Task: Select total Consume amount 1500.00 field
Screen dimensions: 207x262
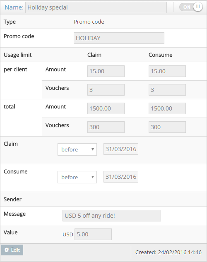Action: [x=167, y=108]
